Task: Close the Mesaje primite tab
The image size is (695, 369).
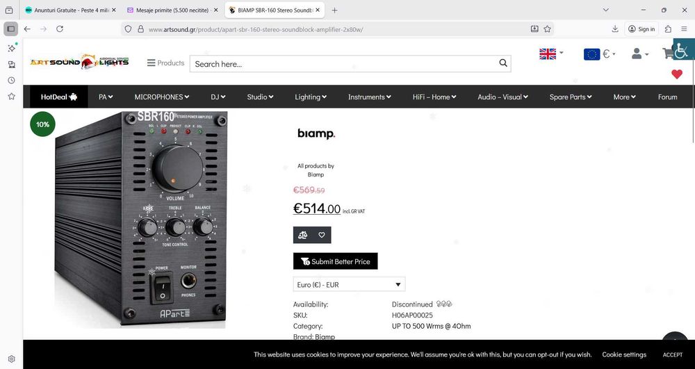Action: 216,10
